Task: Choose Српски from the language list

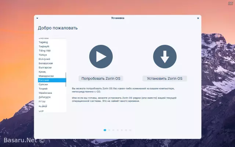Action: click(x=52, y=85)
